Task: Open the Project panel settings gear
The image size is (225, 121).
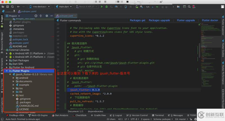Action: [47, 16]
